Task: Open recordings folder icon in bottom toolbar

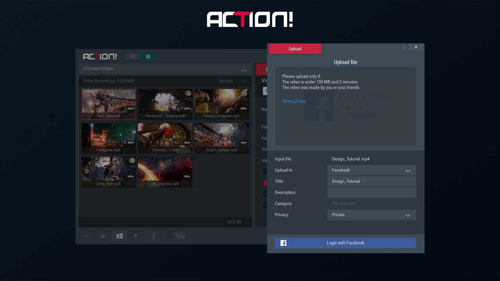Action: (119, 236)
